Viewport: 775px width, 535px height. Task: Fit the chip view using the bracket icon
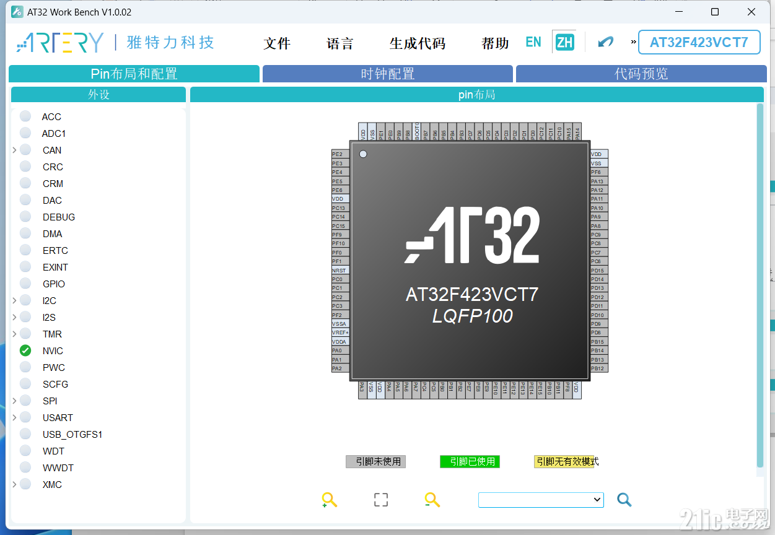click(380, 500)
